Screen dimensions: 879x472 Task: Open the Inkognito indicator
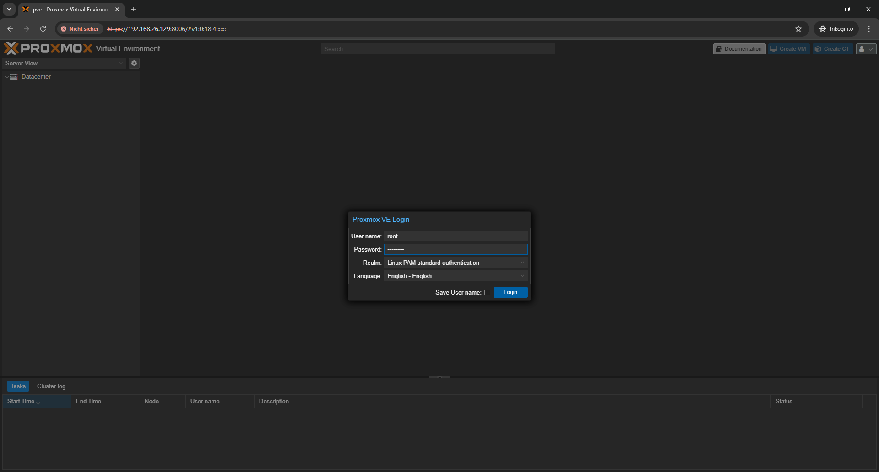pos(836,28)
